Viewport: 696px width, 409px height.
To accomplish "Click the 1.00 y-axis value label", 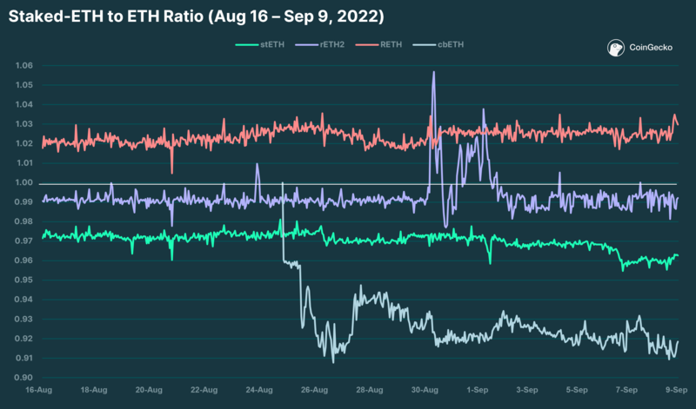I will pos(23,182).
